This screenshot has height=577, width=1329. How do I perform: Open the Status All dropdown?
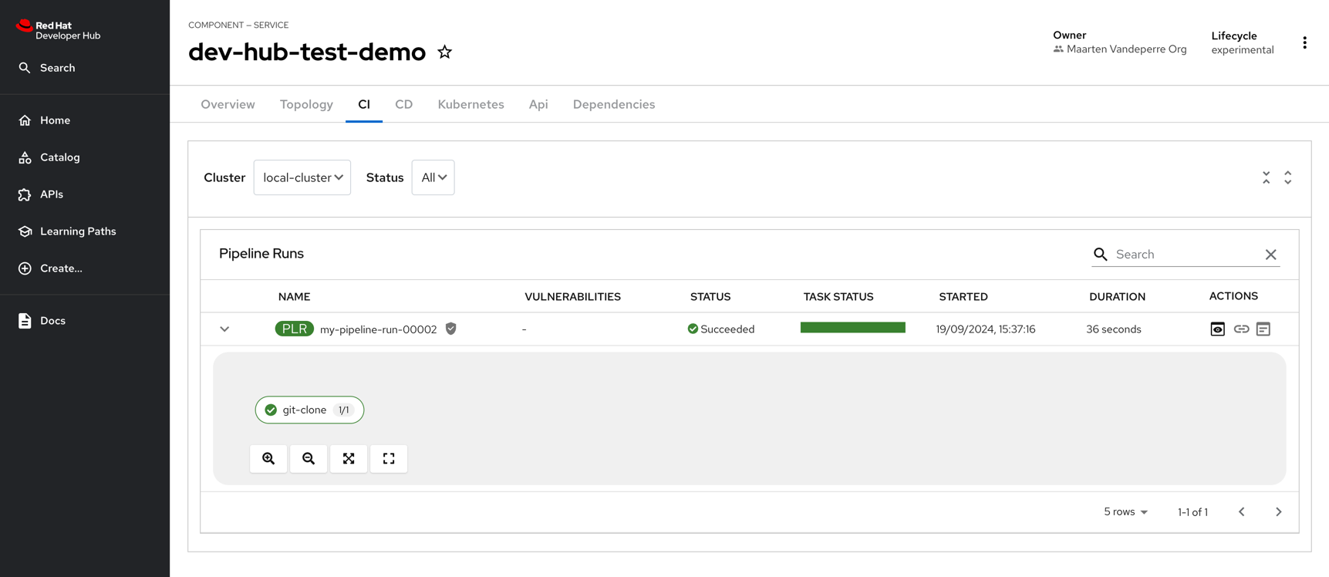tap(433, 177)
